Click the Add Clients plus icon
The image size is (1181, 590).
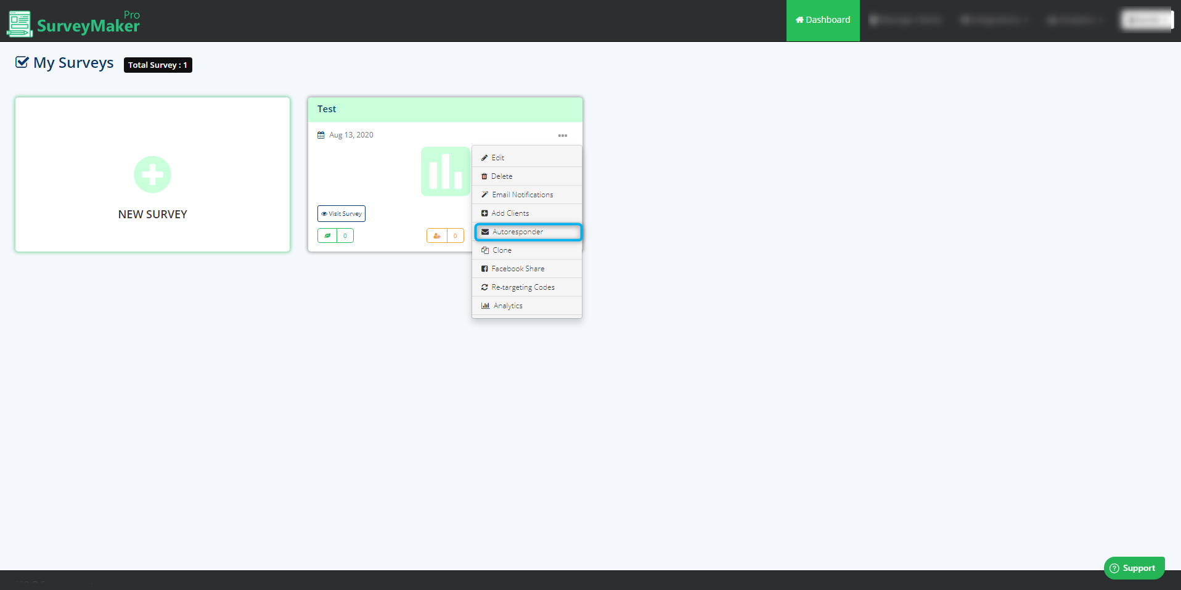tap(485, 213)
